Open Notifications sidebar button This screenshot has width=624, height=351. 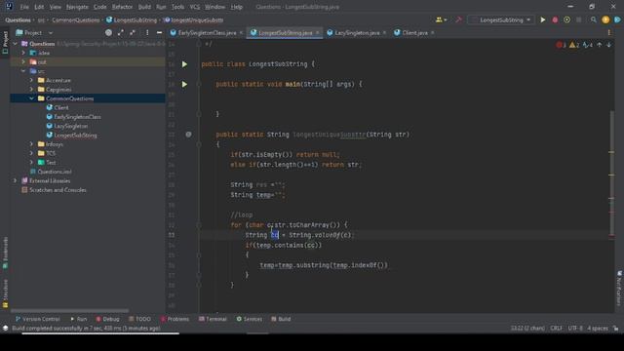[619, 289]
